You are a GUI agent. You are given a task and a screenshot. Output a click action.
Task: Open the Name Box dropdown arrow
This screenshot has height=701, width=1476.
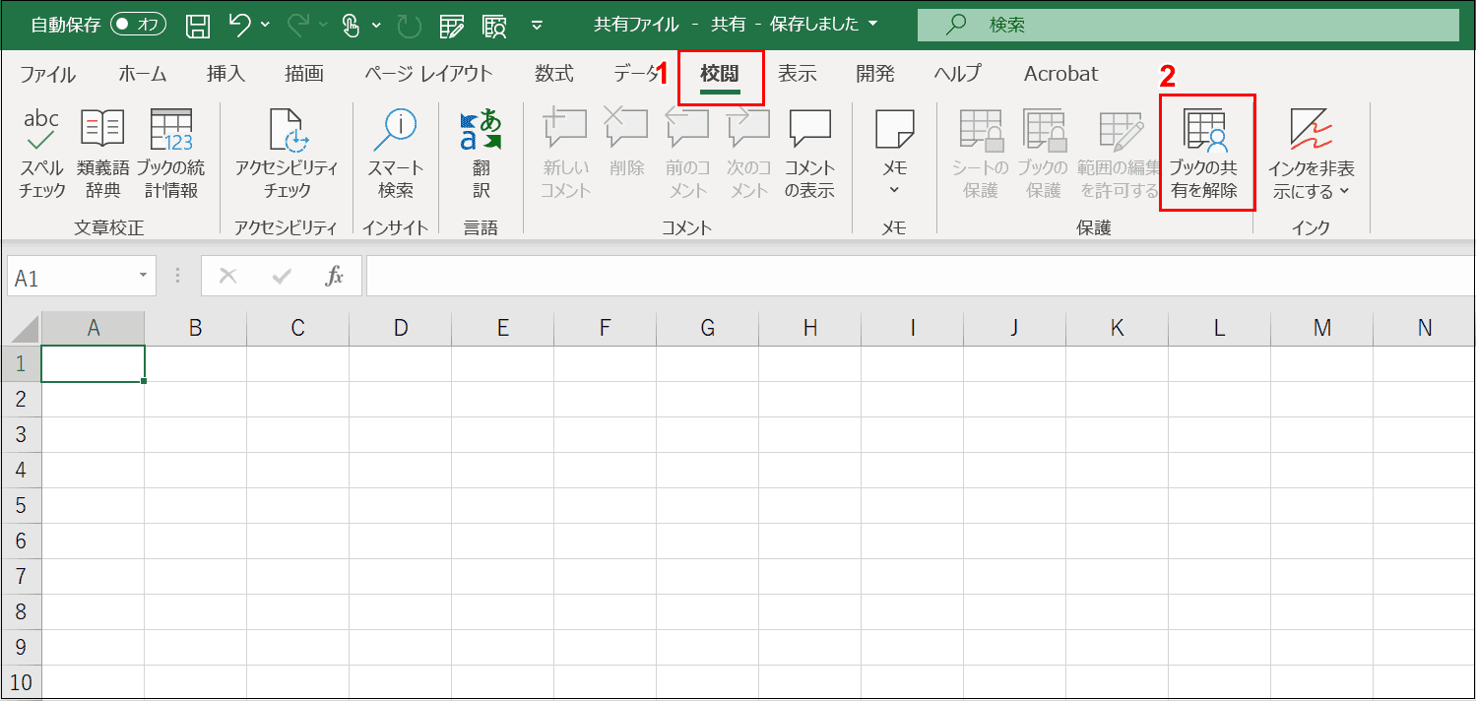(x=143, y=277)
